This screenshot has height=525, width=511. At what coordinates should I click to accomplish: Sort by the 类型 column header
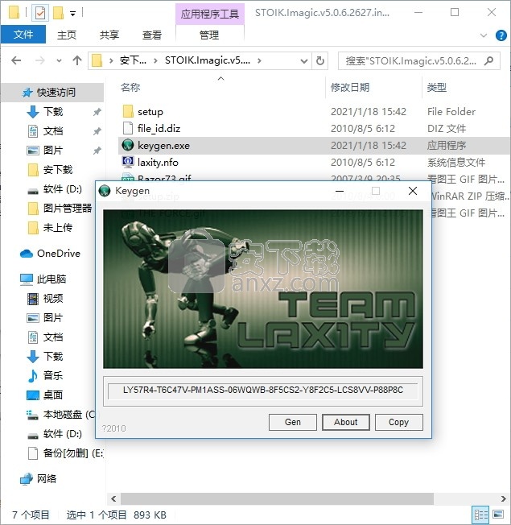[x=436, y=88]
